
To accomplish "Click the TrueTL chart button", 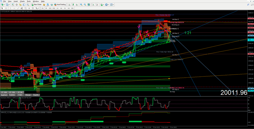I will (x=36, y=95).
